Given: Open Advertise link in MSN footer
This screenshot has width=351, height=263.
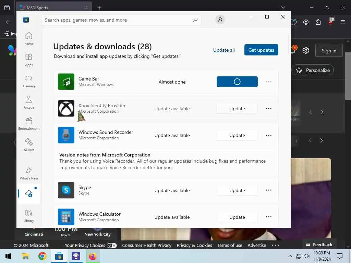Looking at the screenshot, I should click(x=257, y=245).
